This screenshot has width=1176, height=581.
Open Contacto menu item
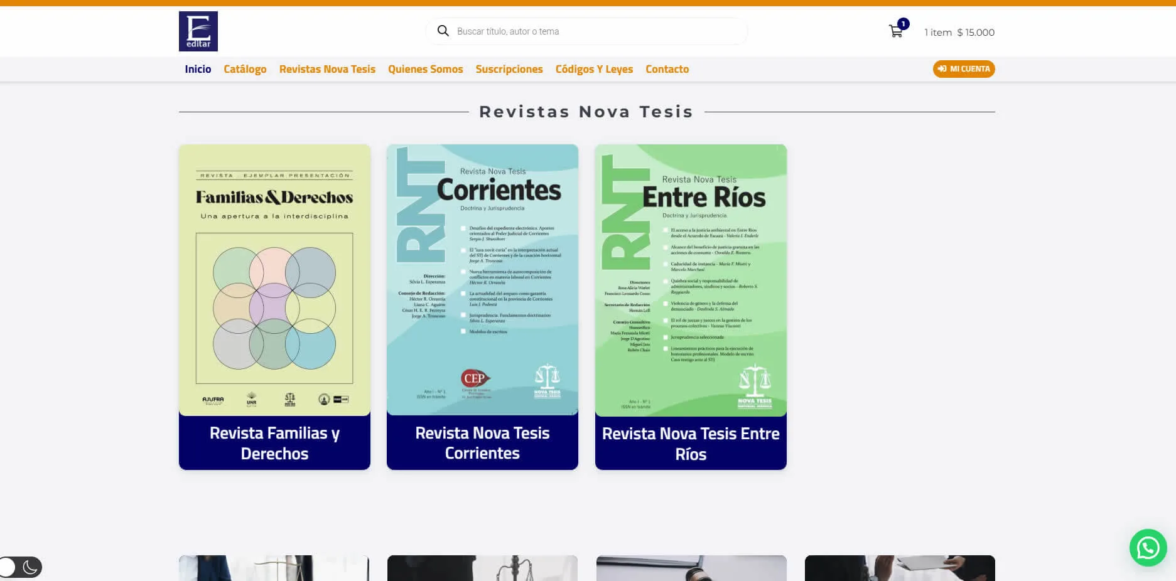667,69
